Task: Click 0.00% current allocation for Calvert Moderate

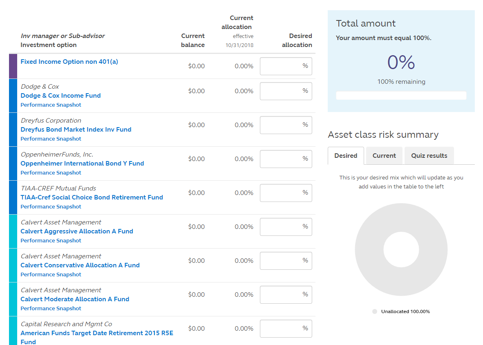Action: pyautogui.click(x=244, y=294)
